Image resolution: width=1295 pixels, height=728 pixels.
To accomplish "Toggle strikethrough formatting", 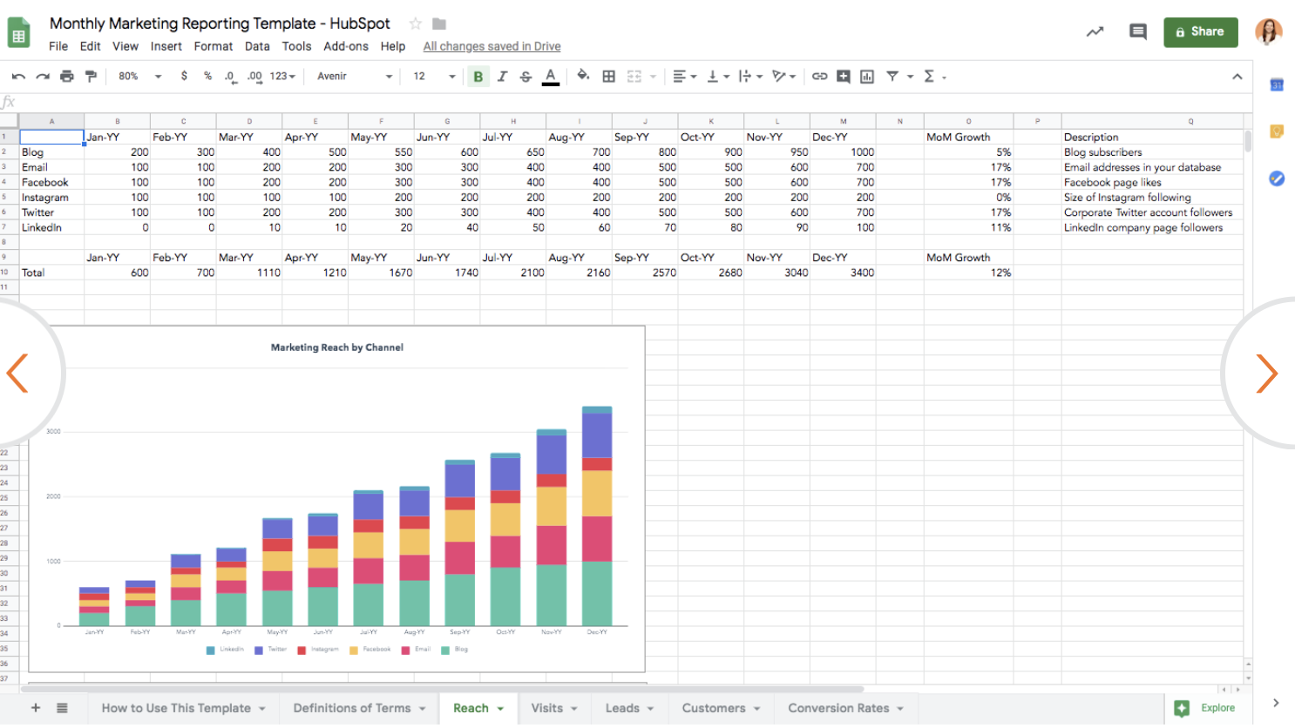I will click(525, 77).
